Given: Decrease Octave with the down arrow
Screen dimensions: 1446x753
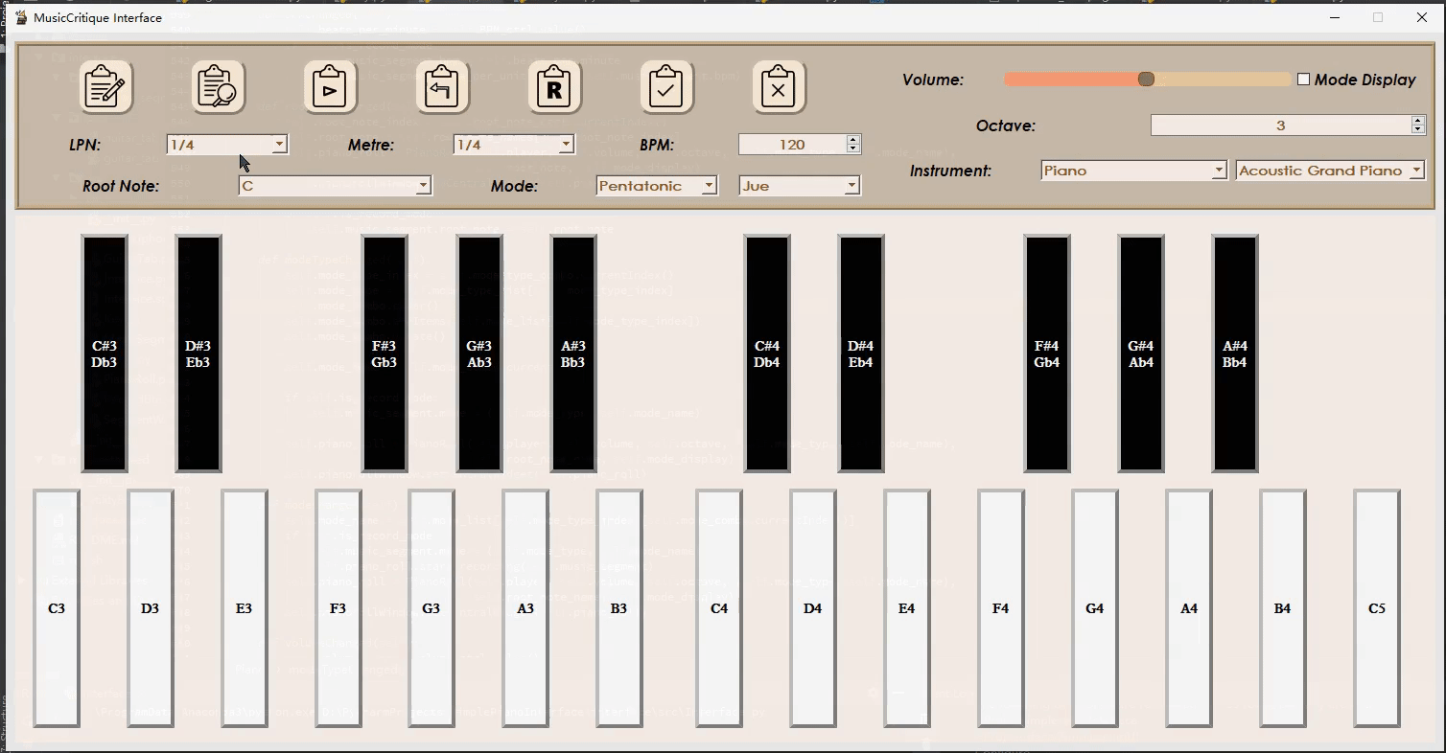Looking at the screenshot, I should [1418, 130].
